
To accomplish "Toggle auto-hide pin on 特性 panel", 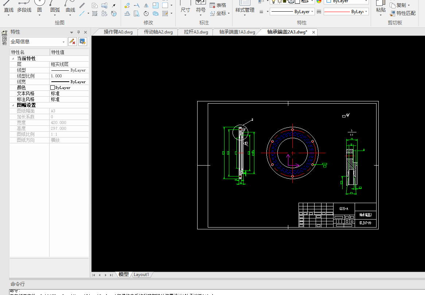I will [x=78, y=32].
